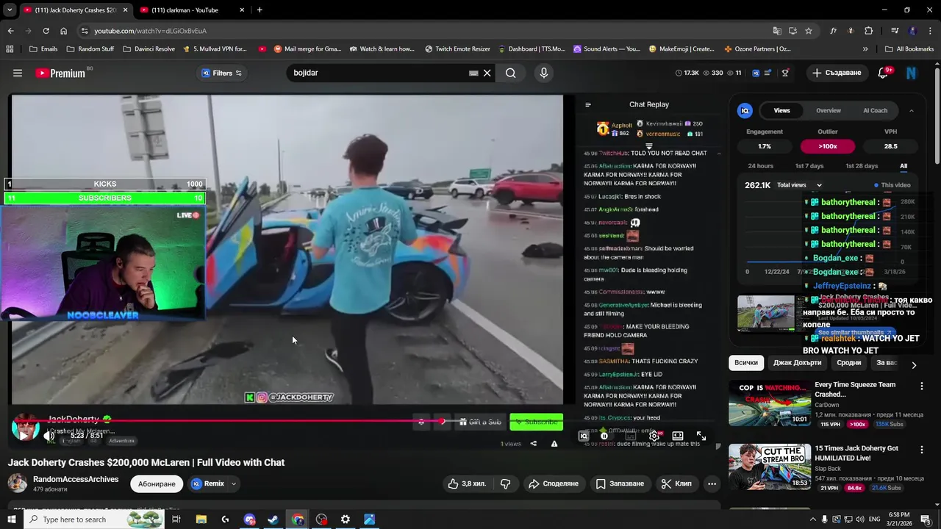Image resolution: width=941 pixels, height=529 pixels.
Task: Open the RandomAccessArchives channel name link
Action: click(76, 479)
